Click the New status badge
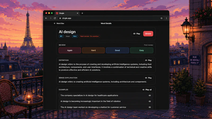This screenshot has height=119, width=212. 75,36
